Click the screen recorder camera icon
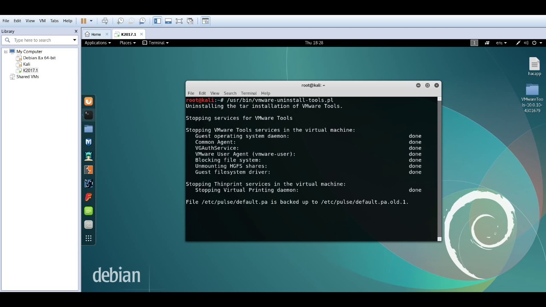 click(x=487, y=43)
